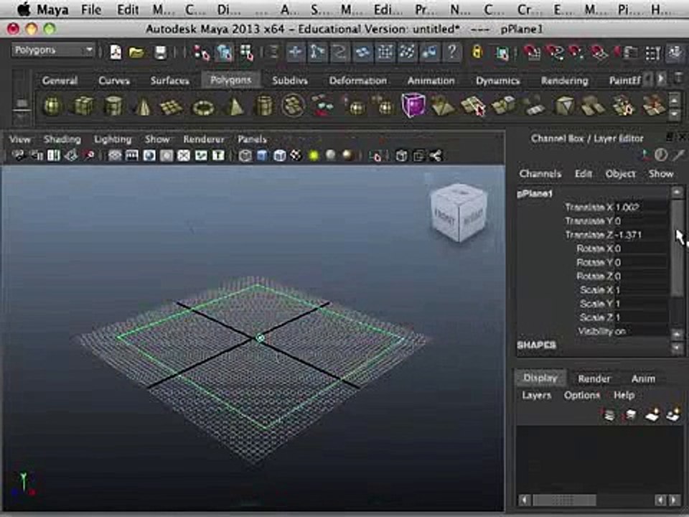Create a polygon torus from the shelf

click(x=203, y=107)
